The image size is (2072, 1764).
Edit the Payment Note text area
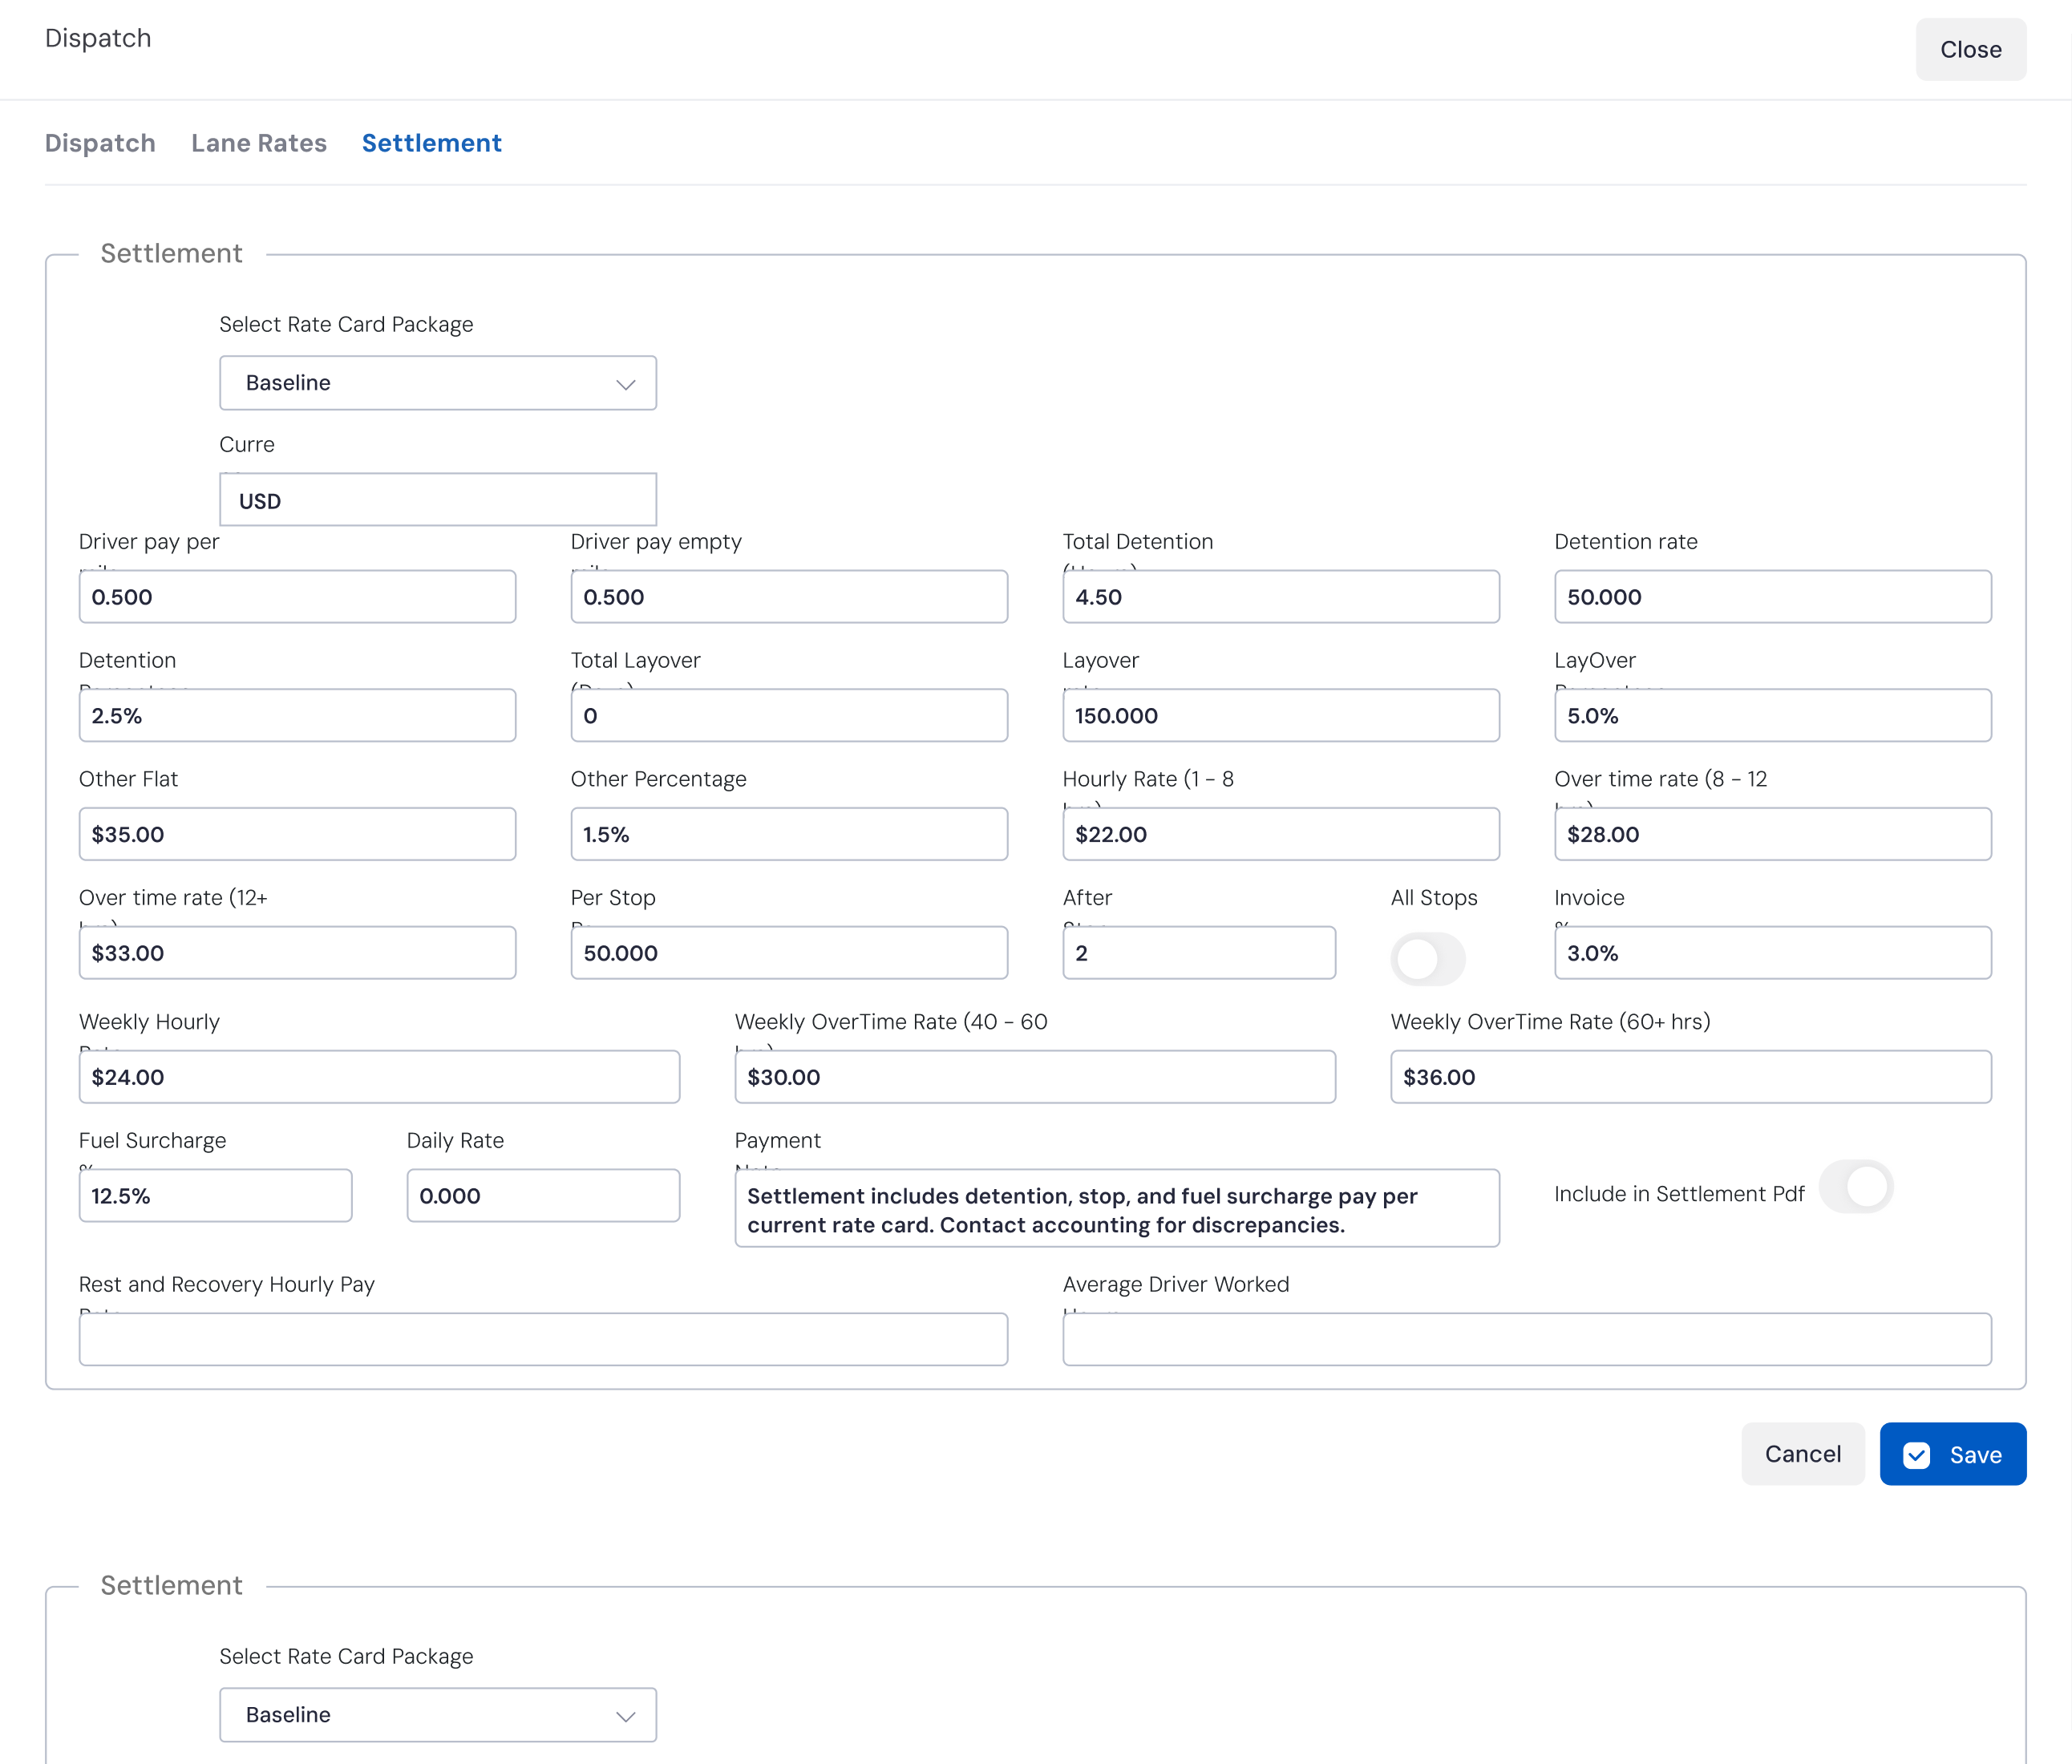pyautogui.click(x=1117, y=1208)
